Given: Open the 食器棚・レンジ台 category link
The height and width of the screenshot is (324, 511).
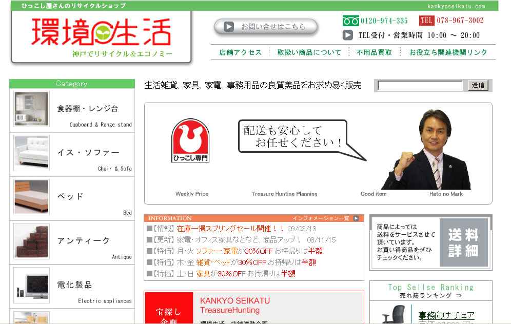Looking at the screenshot, I should 87,109.
